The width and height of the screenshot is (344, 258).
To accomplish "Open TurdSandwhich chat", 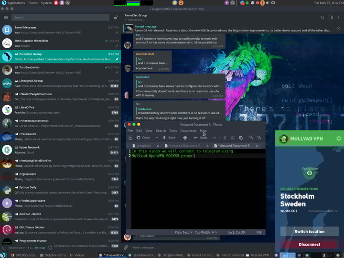I will tap(60, 70).
